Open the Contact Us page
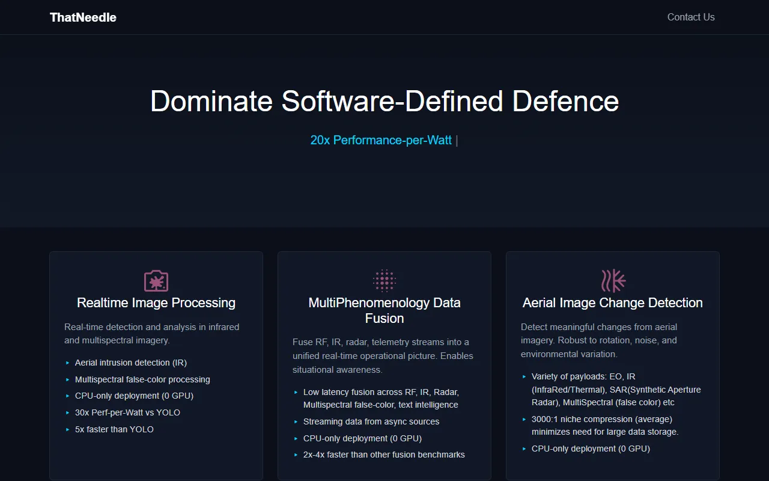The height and width of the screenshot is (481, 769). coord(691,17)
